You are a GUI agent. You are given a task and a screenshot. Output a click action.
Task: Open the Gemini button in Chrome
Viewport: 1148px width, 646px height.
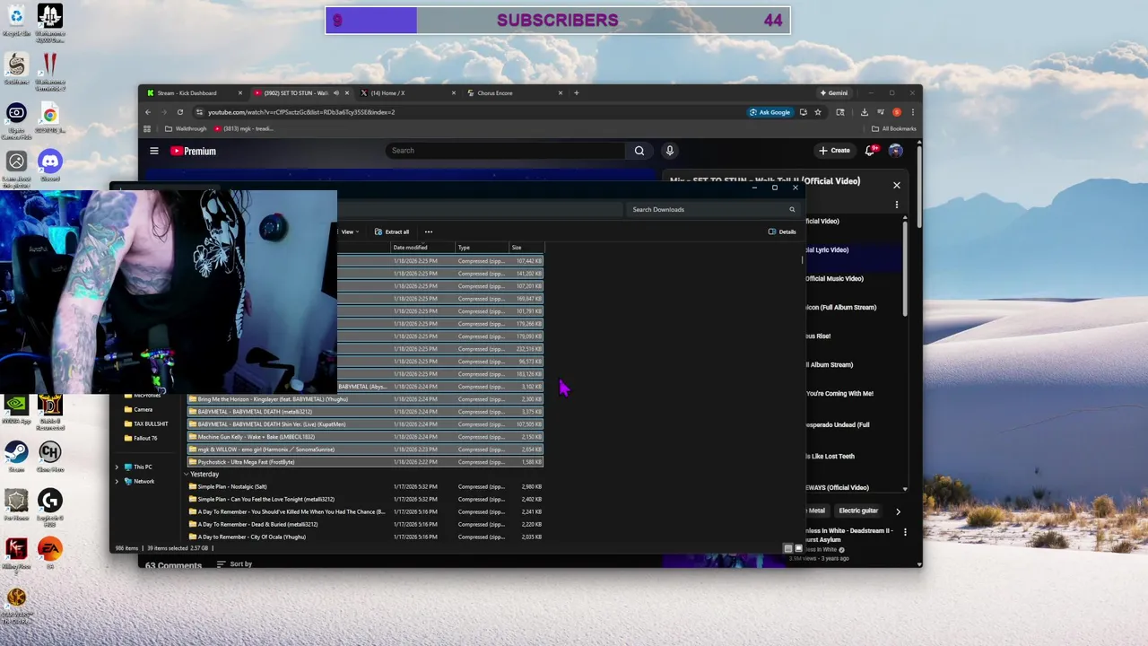coord(833,93)
